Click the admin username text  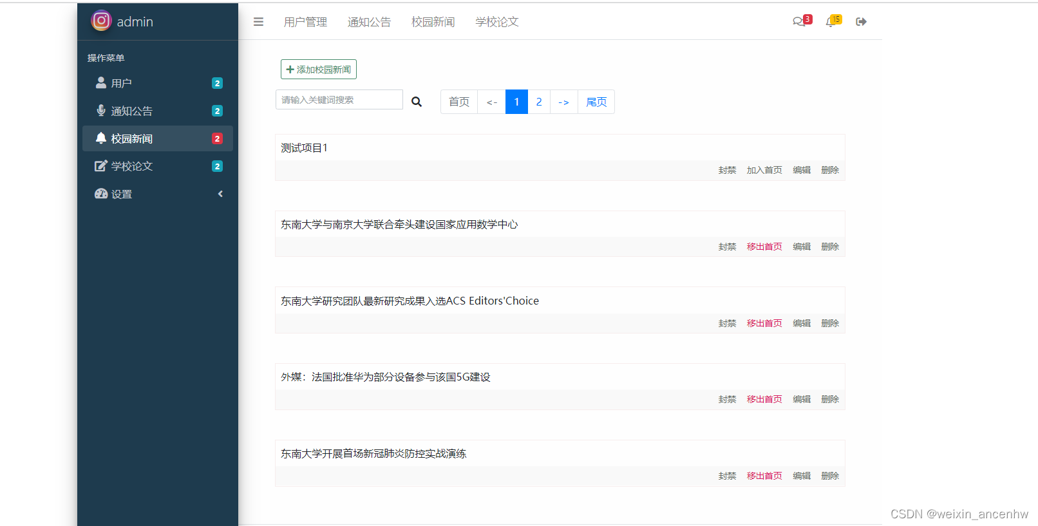135,22
